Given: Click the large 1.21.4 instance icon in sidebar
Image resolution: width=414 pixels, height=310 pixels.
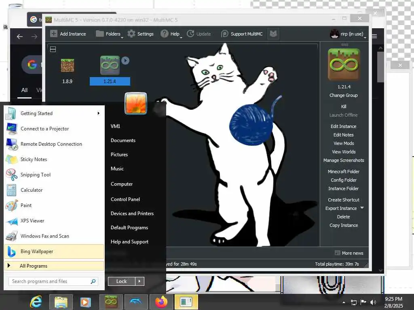Looking at the screenshot, I should click(344, 64).
